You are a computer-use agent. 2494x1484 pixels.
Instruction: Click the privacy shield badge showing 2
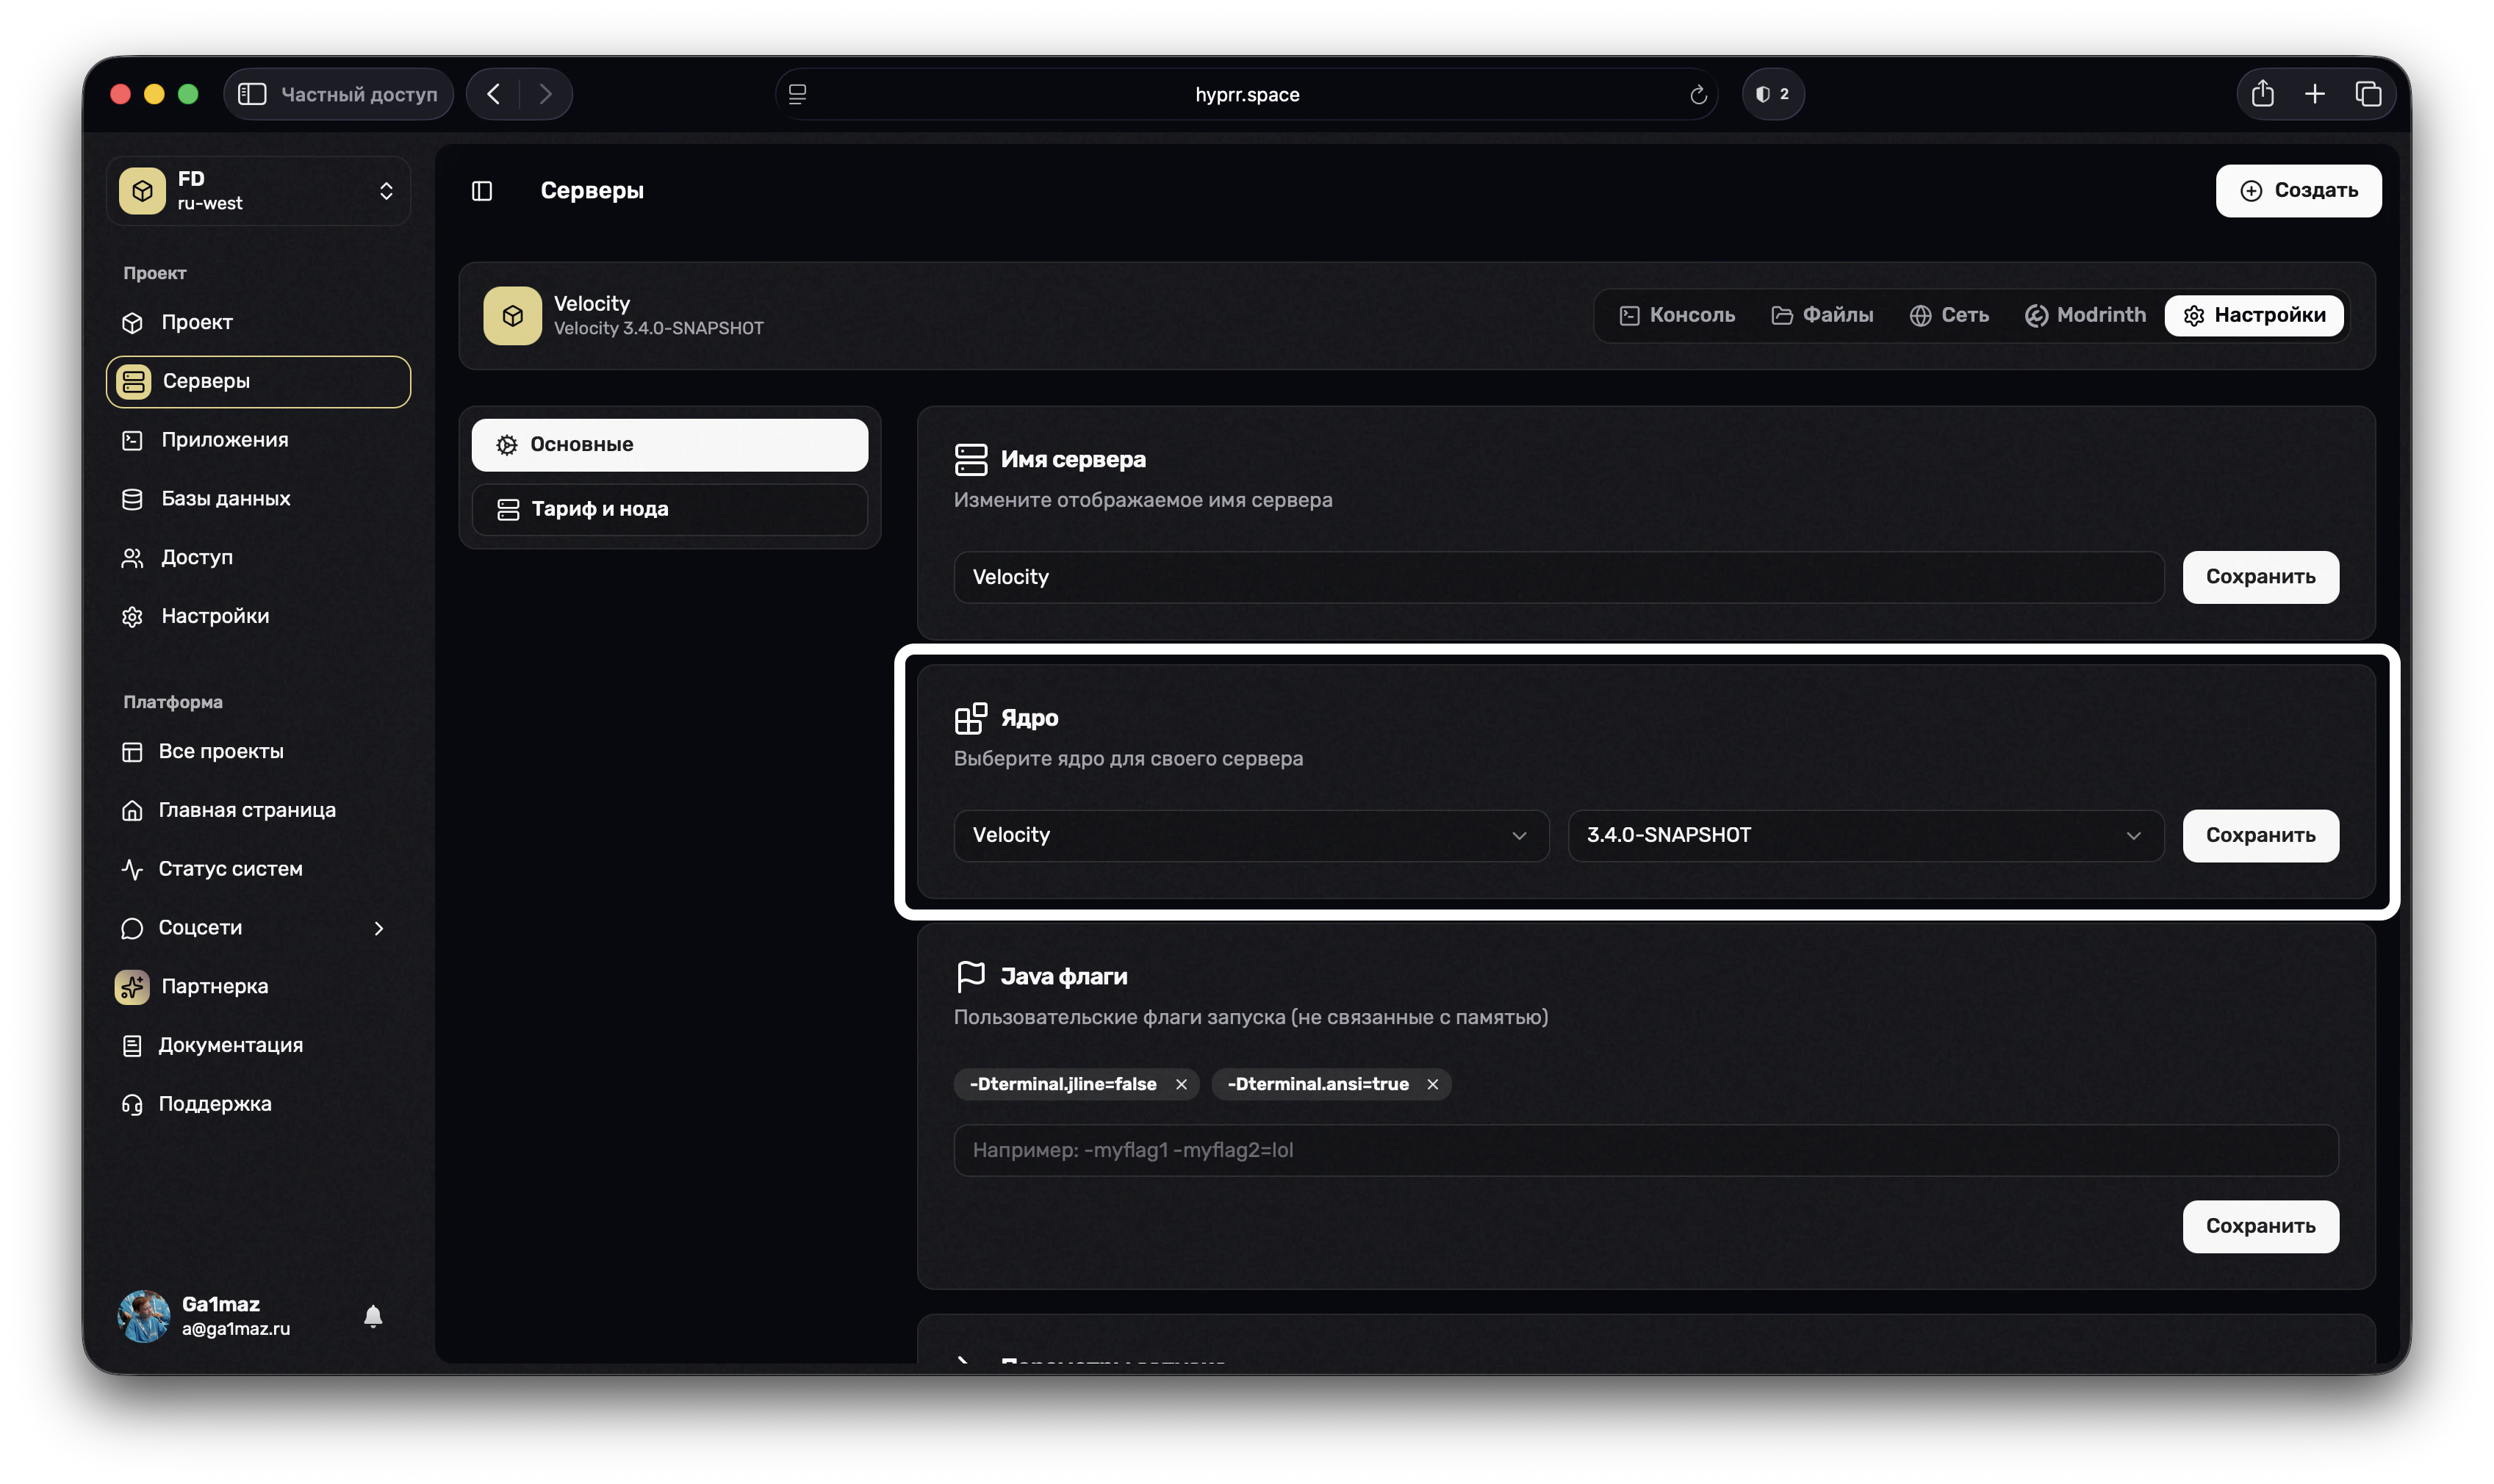pyautogui.click(x=1772, y=94)
